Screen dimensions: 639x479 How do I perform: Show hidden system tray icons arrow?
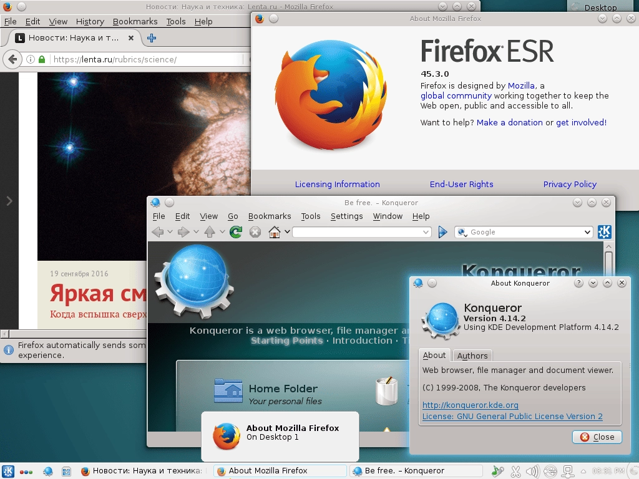click(x=583, y=472)
